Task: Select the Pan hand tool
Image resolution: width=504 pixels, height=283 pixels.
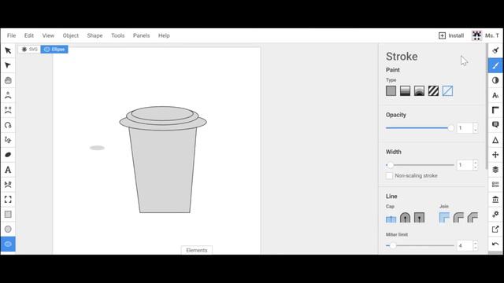Action: [x=8, y=80]
